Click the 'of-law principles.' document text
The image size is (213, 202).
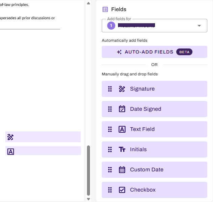click(x=14, y=5)
